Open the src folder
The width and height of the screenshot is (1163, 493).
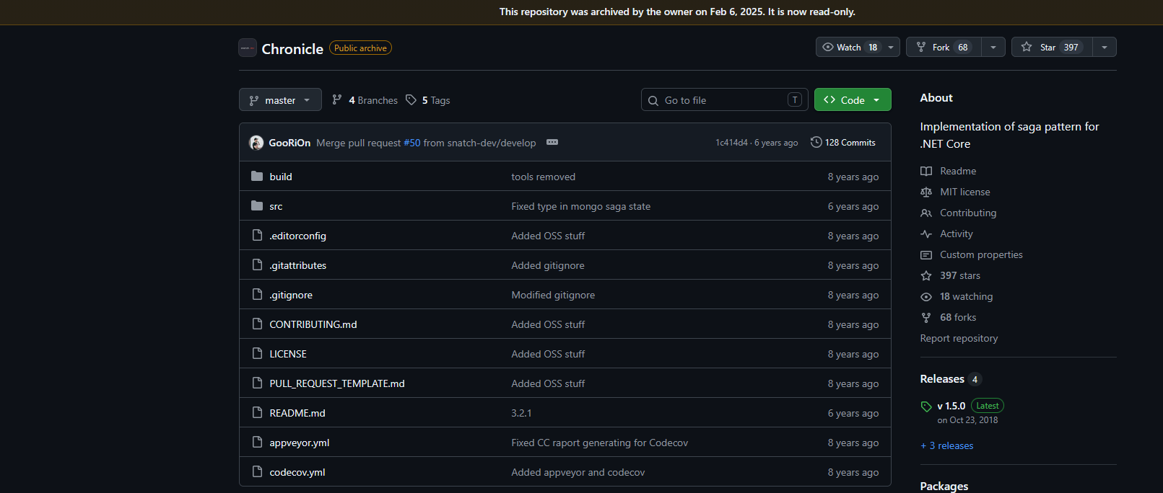coord(276,206)
